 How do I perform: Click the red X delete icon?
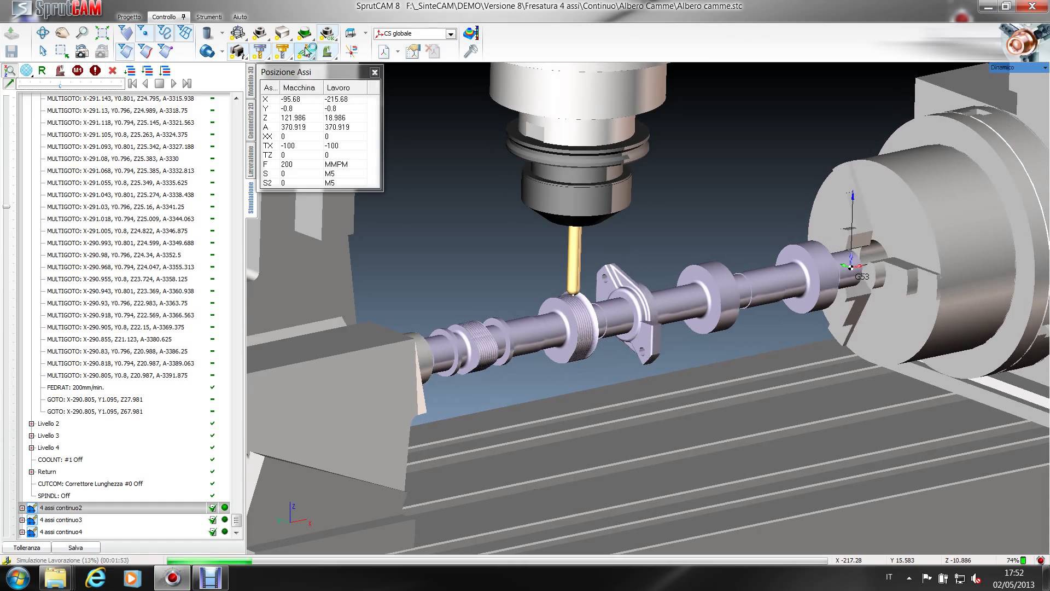(113, 71)
